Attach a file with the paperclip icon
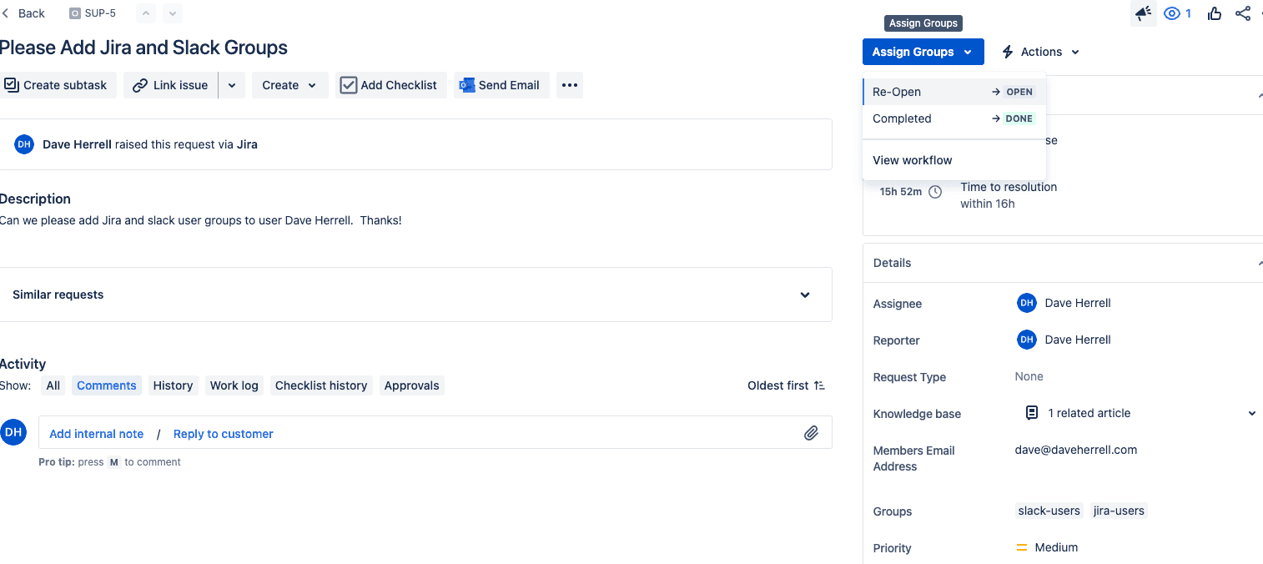 (x=811, y=433)
